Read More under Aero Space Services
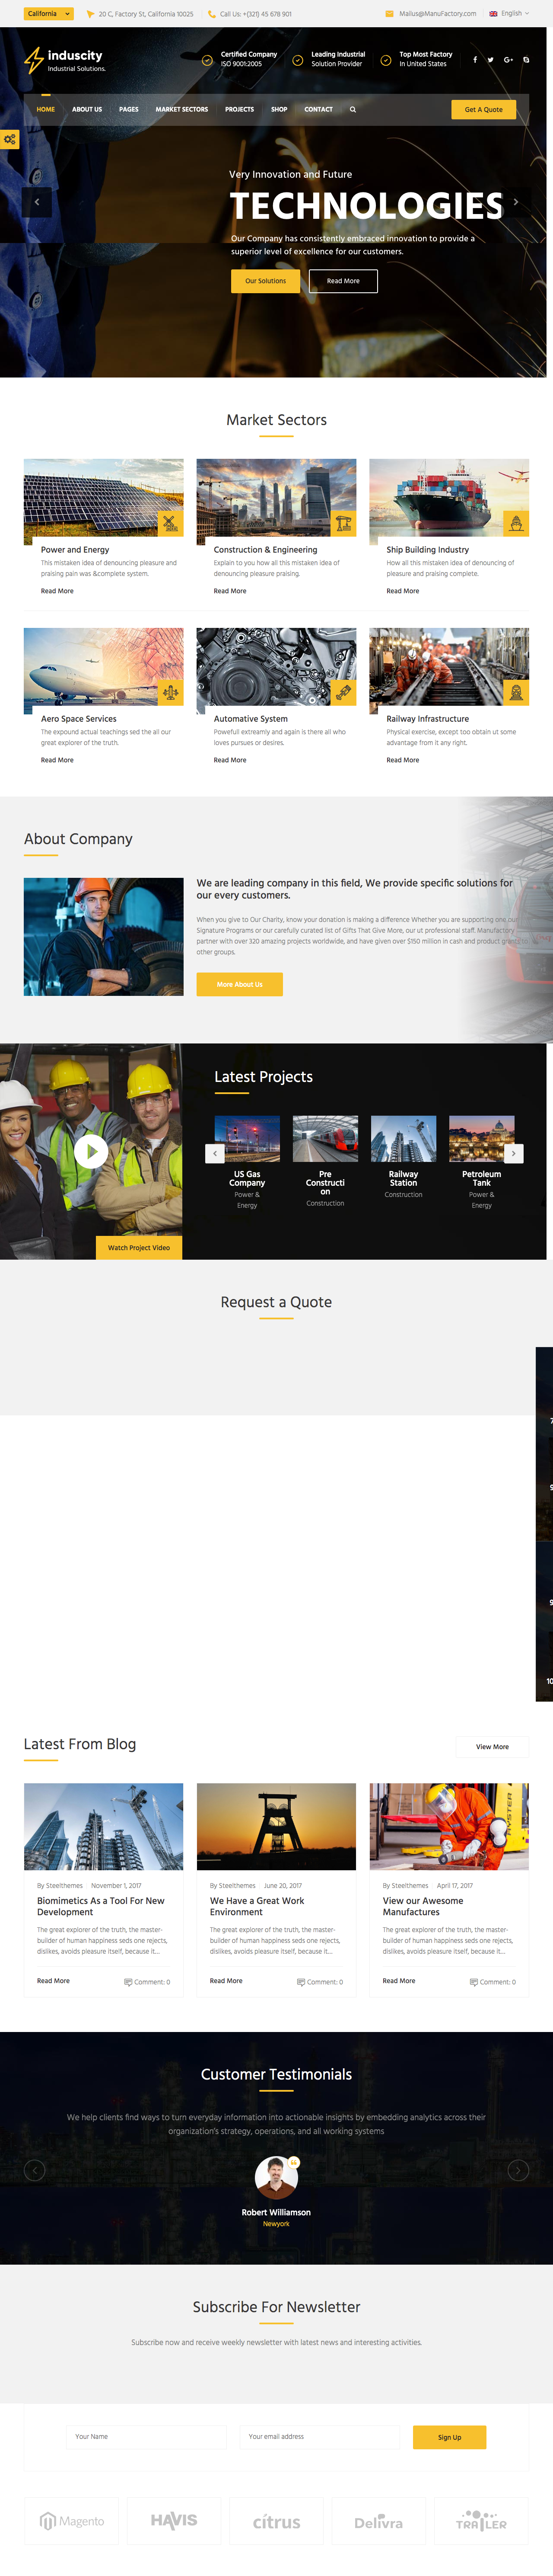Viewport: 553px width, 2576px height. (57, 760)
